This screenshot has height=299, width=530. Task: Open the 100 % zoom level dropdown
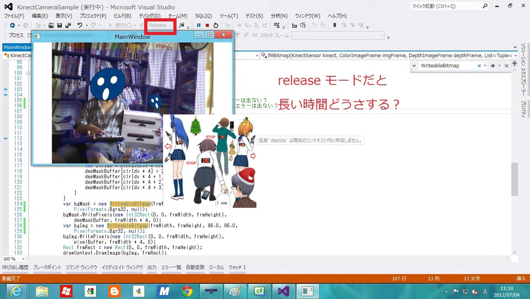pos(23,259)
